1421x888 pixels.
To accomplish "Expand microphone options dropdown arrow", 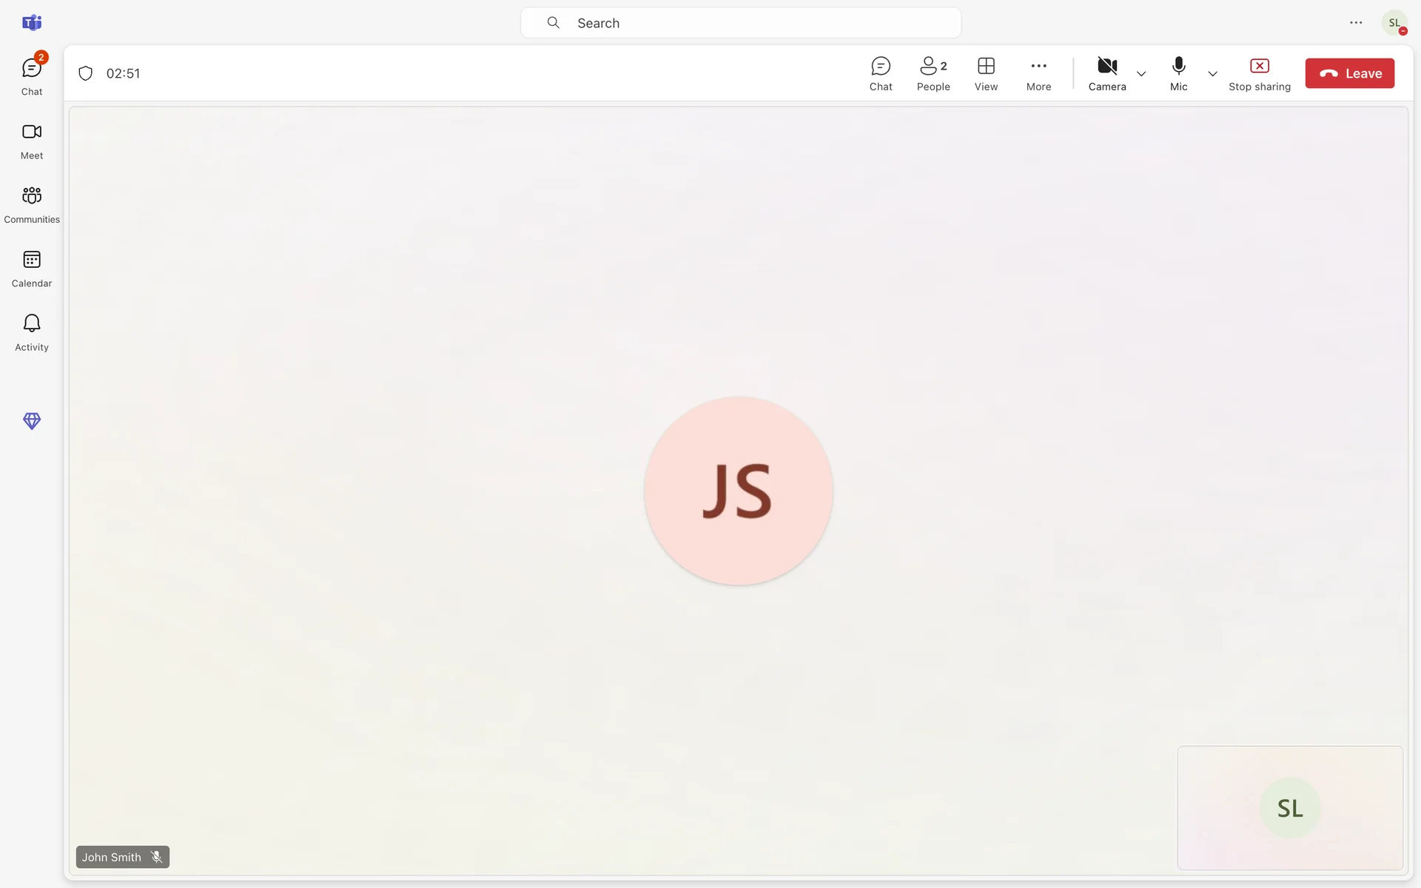I will (x=1212, y=74).
